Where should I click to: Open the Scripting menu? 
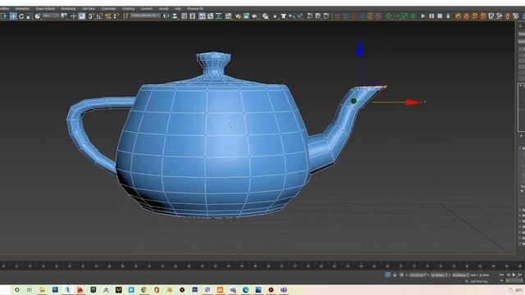pyautogui.click(x=128, y=9)
